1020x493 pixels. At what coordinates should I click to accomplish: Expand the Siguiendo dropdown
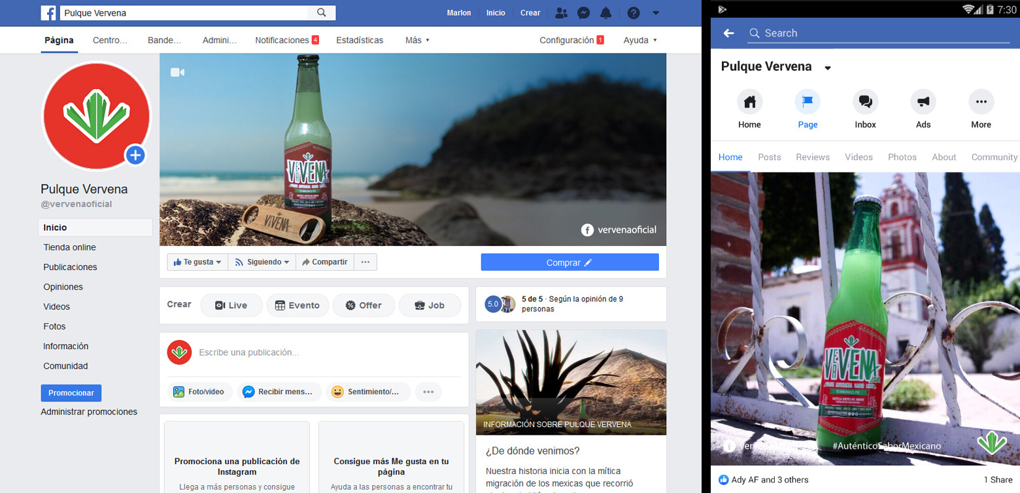tap(261, 262)
